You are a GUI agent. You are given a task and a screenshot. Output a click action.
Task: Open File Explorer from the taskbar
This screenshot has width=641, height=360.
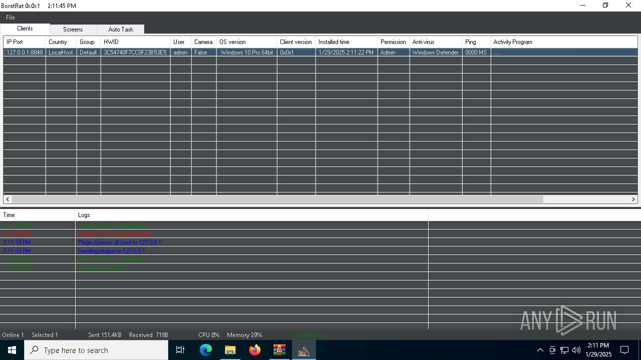(230, 350)
